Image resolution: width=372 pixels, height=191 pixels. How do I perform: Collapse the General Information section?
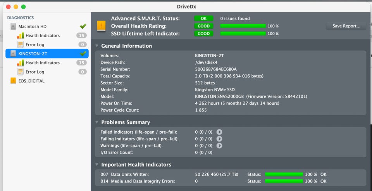coord(97,46)
